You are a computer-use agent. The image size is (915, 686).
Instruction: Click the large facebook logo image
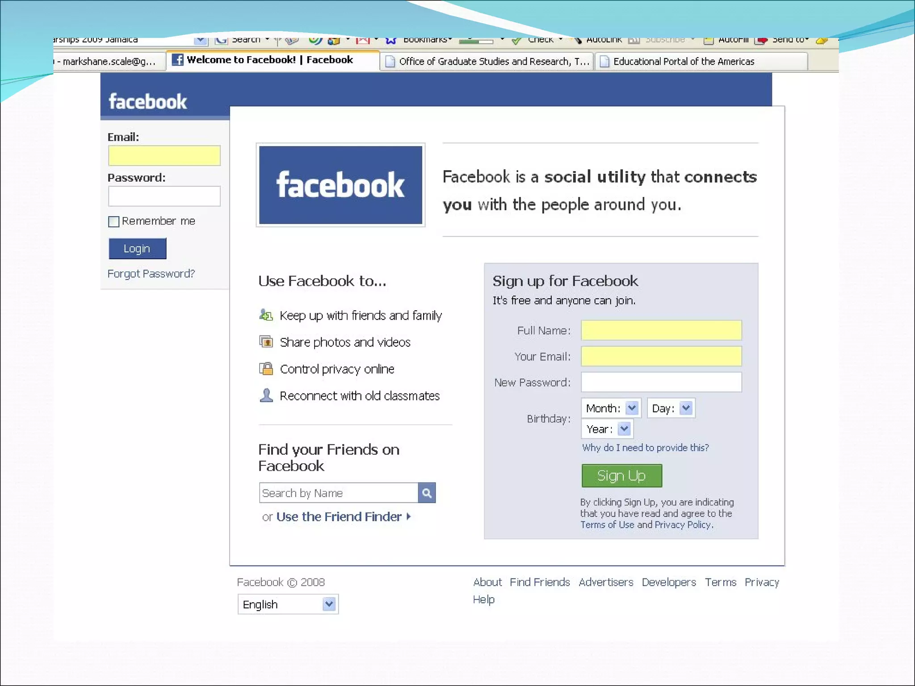click(340, 185)
